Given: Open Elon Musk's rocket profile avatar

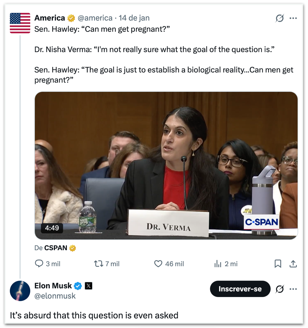Looking at the screenshot, I should pyautogui.click(x=20, y=291).
